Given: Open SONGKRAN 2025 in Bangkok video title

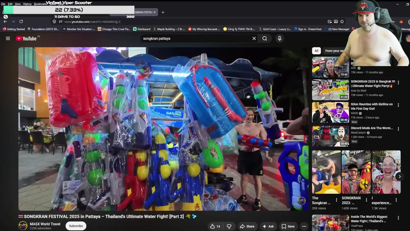Looking at the screenshot, I should point(373,84).
